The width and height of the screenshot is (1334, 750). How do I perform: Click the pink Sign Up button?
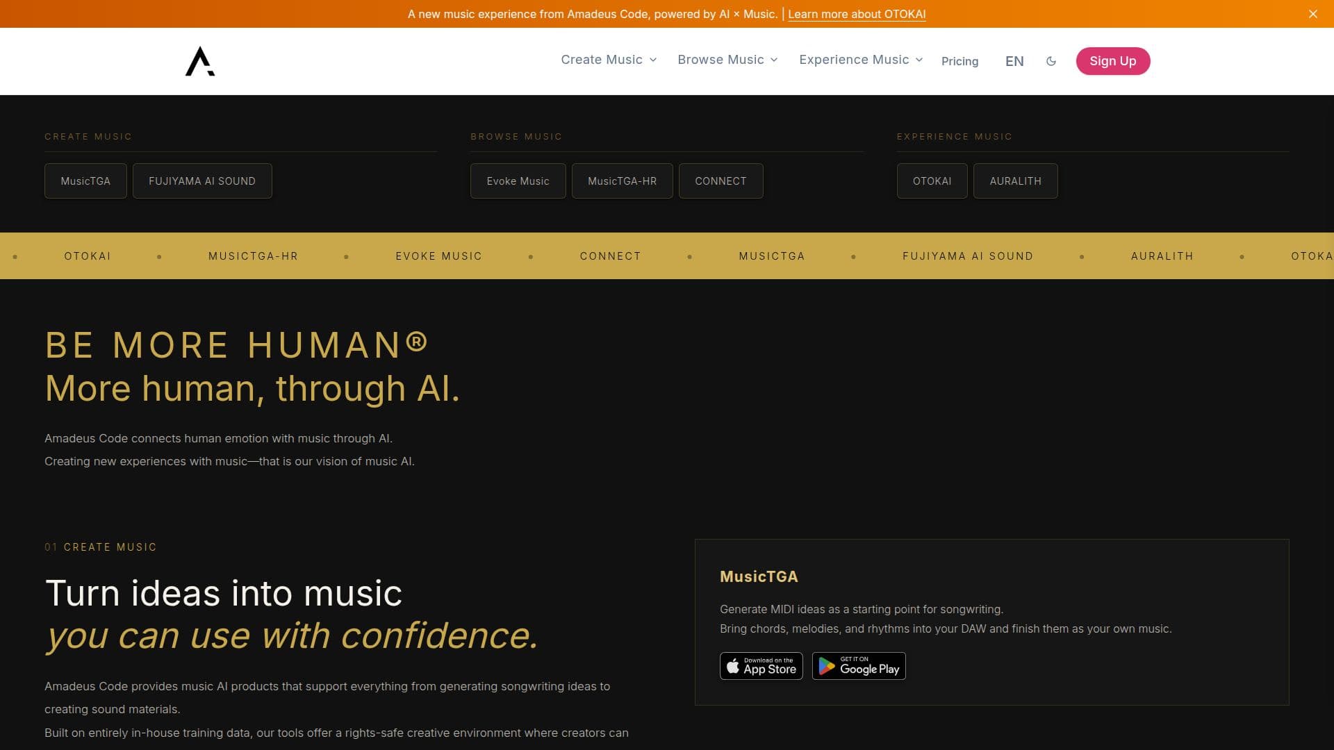point(1112,61)
